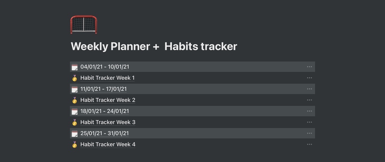This screenshot has height=162, width=385.
Task: Open the 04/01/21 - 10/01/21 page
Action: (x=105, y=67)
